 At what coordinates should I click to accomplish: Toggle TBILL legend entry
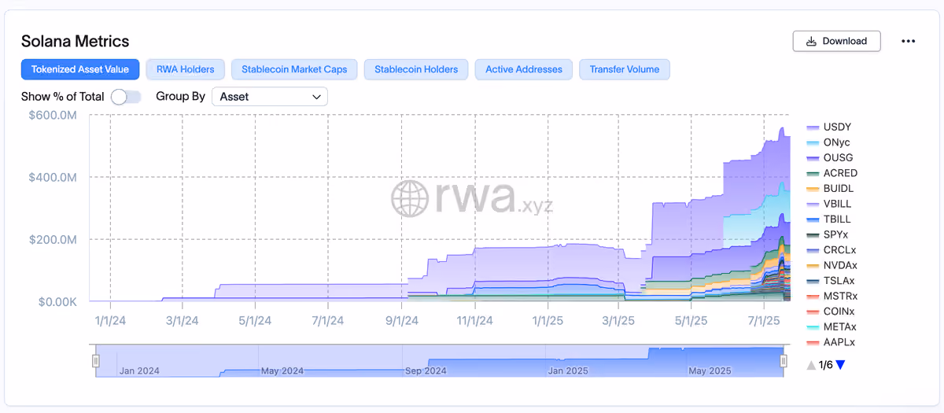point(829,219)
